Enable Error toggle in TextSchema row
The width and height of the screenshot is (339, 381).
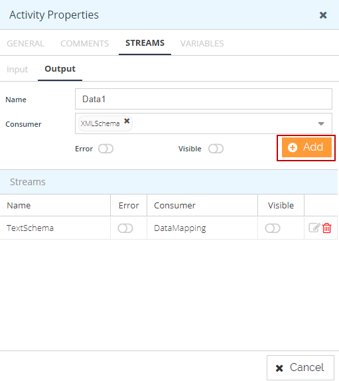pos(125,228)
